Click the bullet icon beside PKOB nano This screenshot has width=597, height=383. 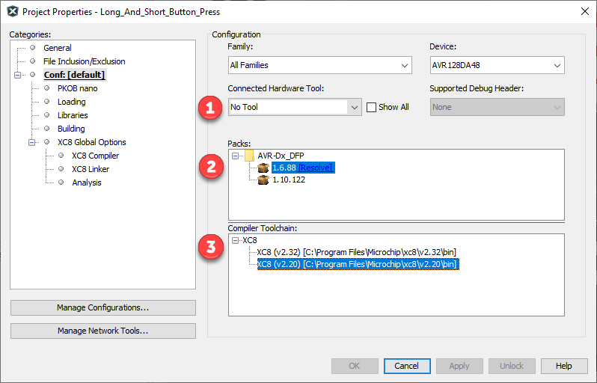click(46, 88)
